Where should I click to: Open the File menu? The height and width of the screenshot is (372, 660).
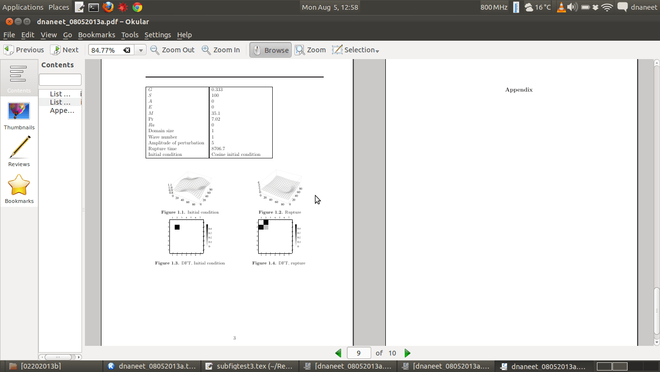pyautogui.click(x=9, y=35)
